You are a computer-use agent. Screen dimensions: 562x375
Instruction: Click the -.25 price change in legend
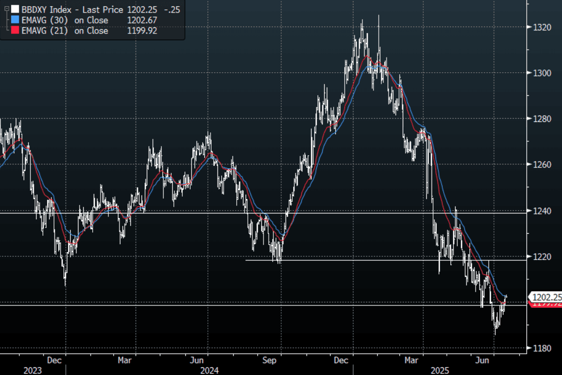point(172,9)
